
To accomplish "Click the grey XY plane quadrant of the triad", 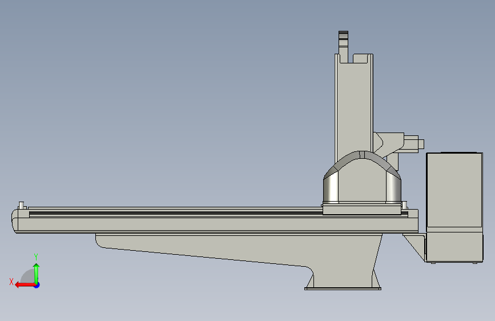I will coord(28,276).
